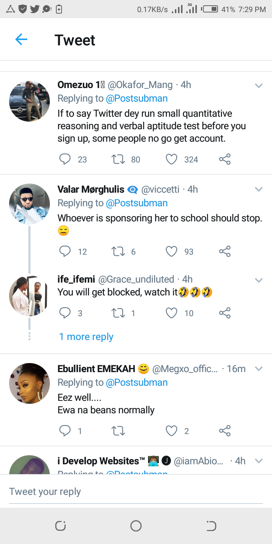
Task: Open Valar Morghulis's profile picture
Action: click(29, 204)
